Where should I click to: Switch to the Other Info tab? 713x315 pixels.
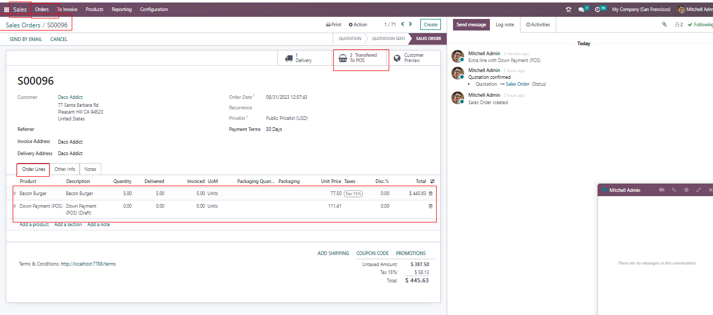pyautogui.click(x=65, y=169)
